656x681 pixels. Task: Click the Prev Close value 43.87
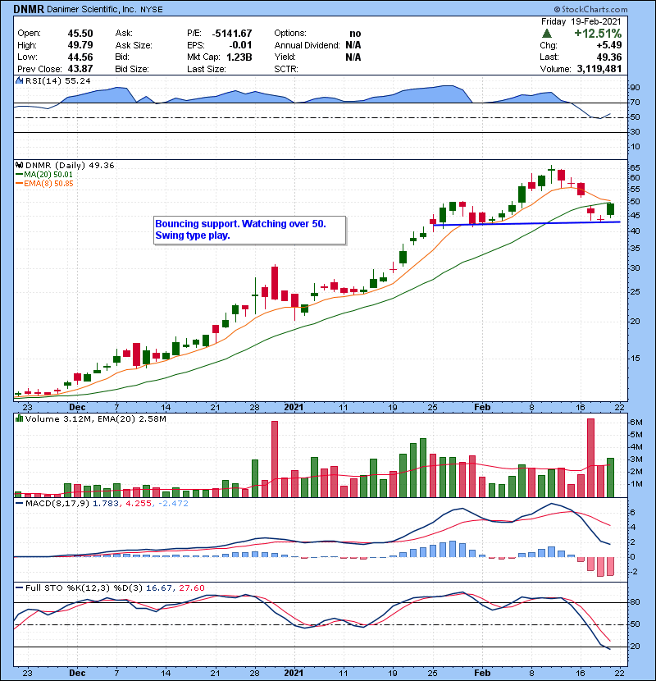point(80,69)
